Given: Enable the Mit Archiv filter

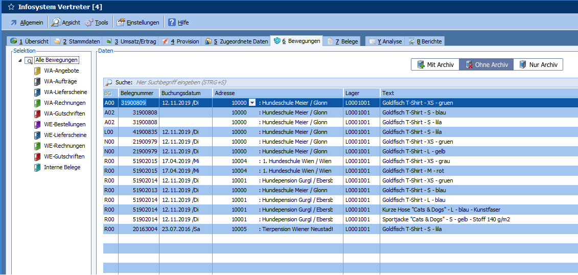Looking at the screenshot, I should [435, 65].
